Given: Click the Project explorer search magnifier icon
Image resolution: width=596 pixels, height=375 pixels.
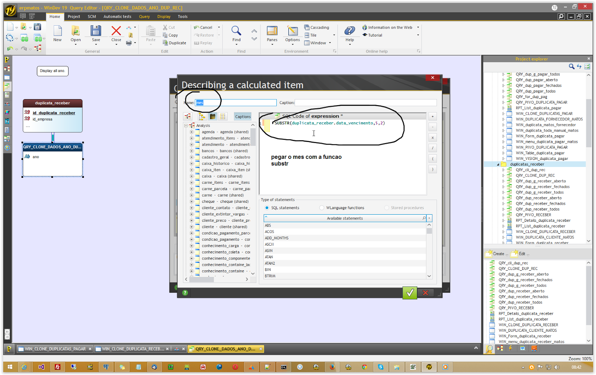Looking at the screenshot, I should (571, 66).
